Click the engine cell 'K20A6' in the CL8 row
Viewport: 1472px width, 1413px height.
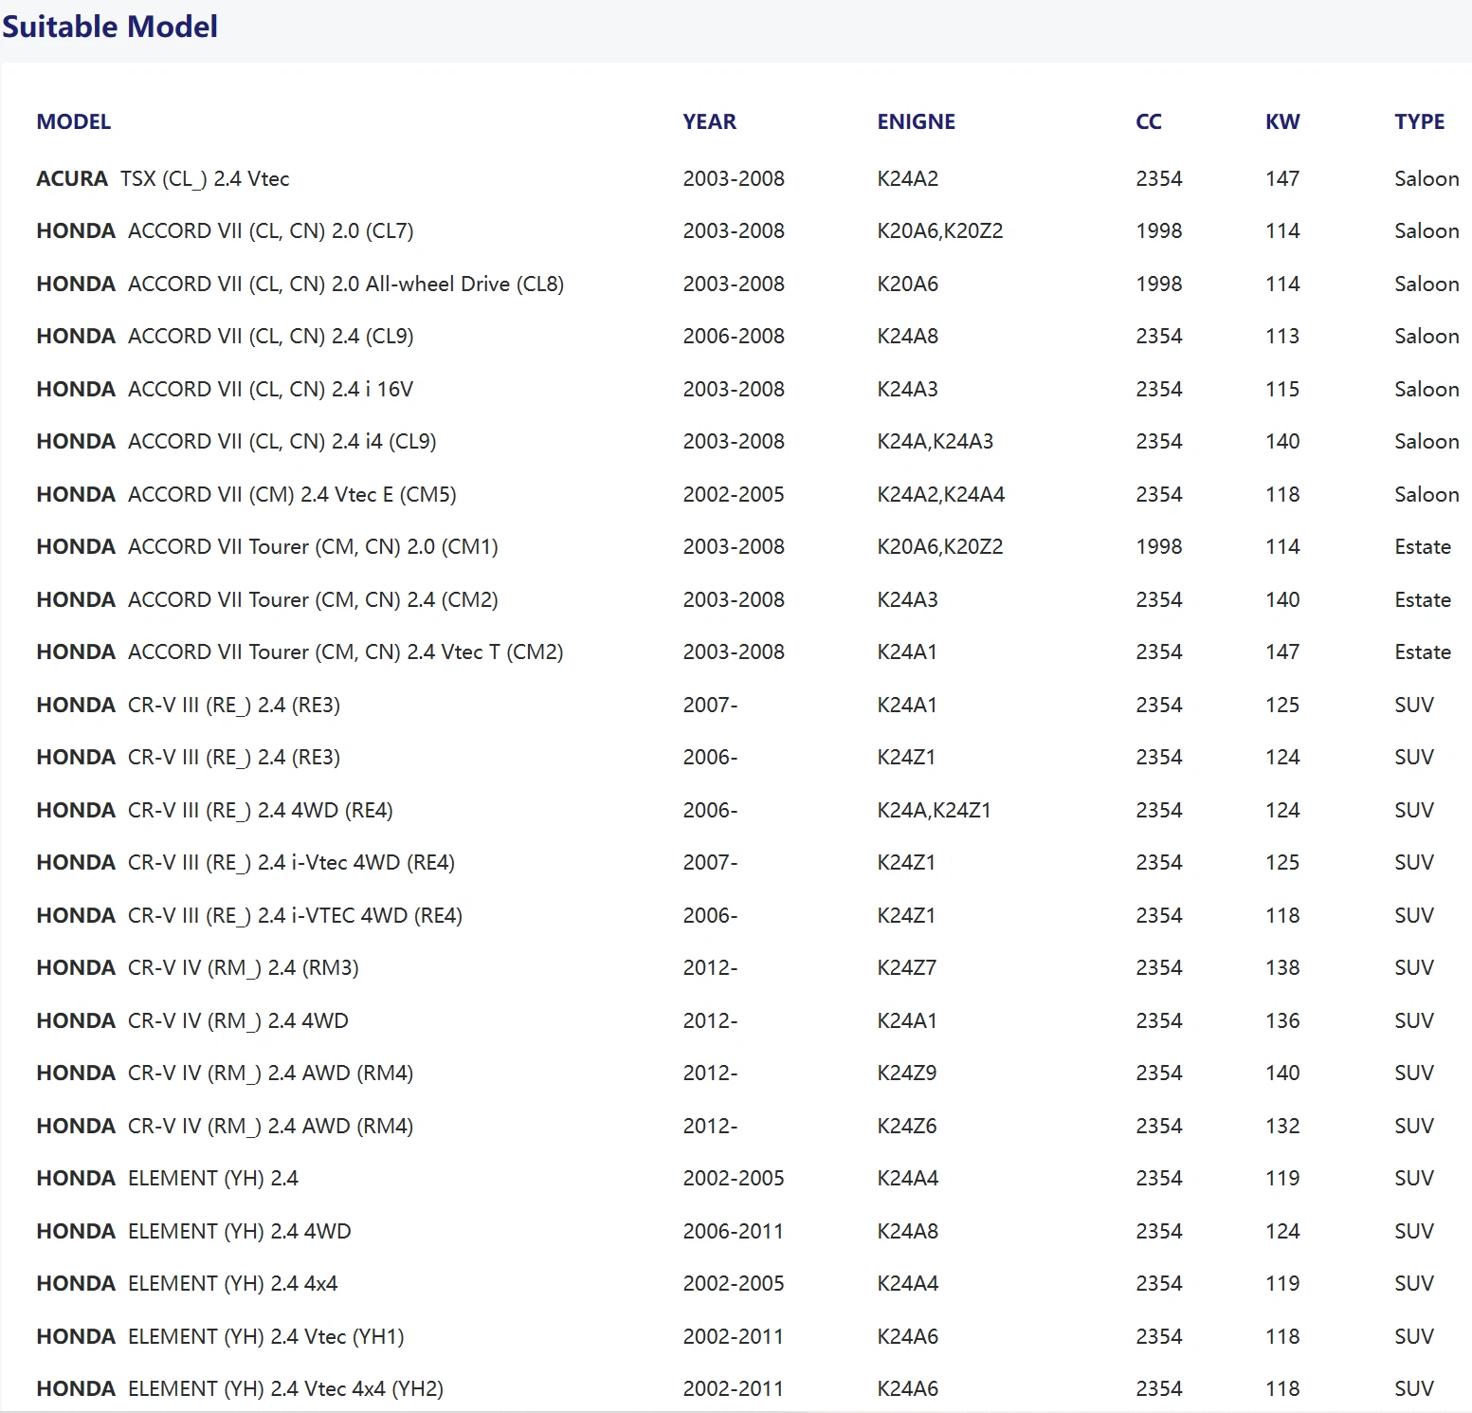(x=907, y=284)
